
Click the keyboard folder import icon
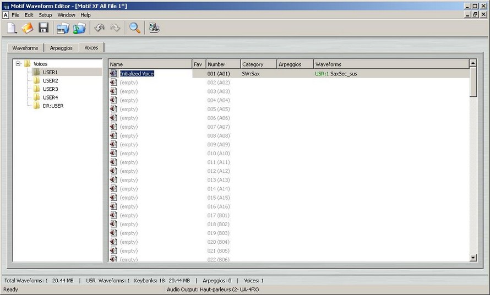click(x=63, y=28)
